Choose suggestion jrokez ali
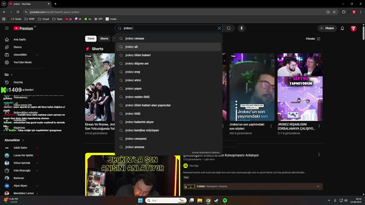365x205 pixels. point(169,47)
